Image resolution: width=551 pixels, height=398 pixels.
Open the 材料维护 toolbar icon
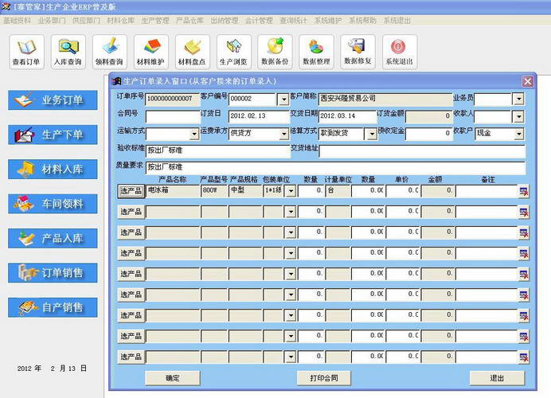pos(150,52)
